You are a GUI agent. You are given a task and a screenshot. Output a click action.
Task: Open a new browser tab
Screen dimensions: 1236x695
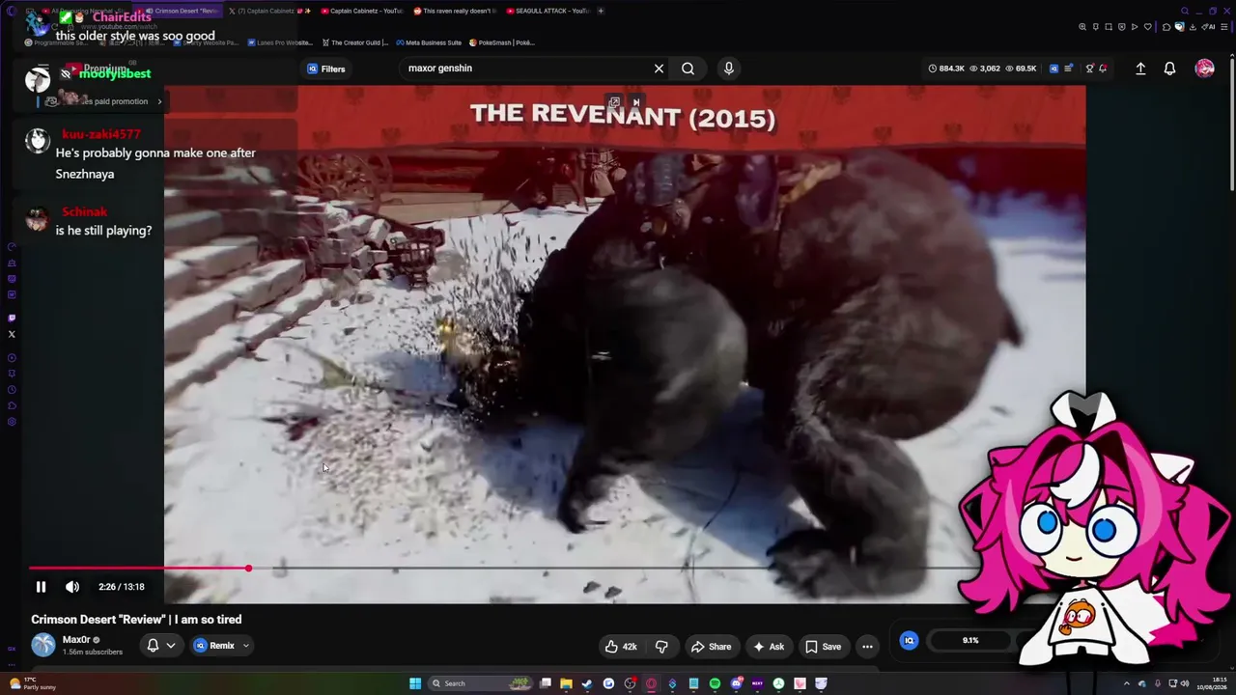[x=601, y=11]
